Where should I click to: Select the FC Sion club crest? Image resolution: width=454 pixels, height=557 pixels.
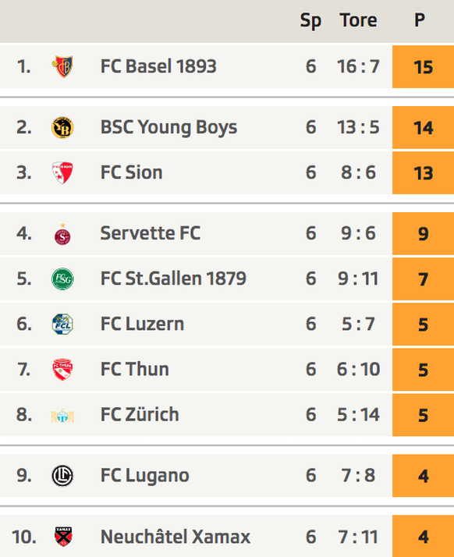(x=62, y=172)
